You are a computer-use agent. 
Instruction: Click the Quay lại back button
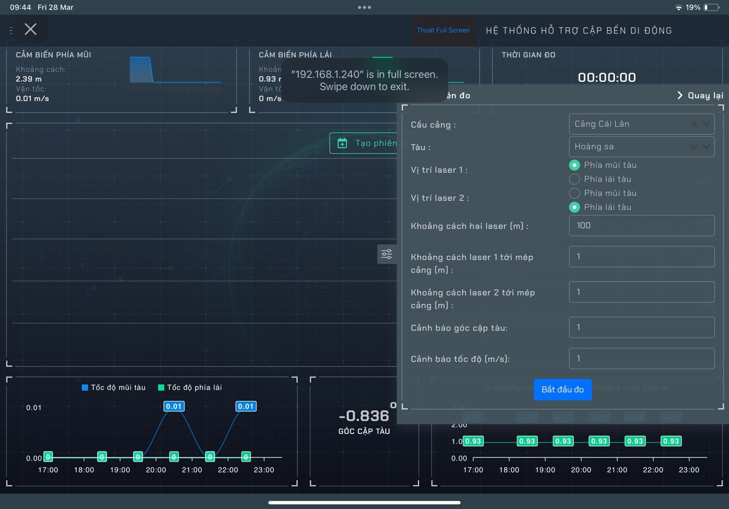coord(705,95)
